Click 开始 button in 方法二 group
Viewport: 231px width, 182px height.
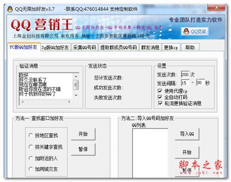(x=187, y=152)
